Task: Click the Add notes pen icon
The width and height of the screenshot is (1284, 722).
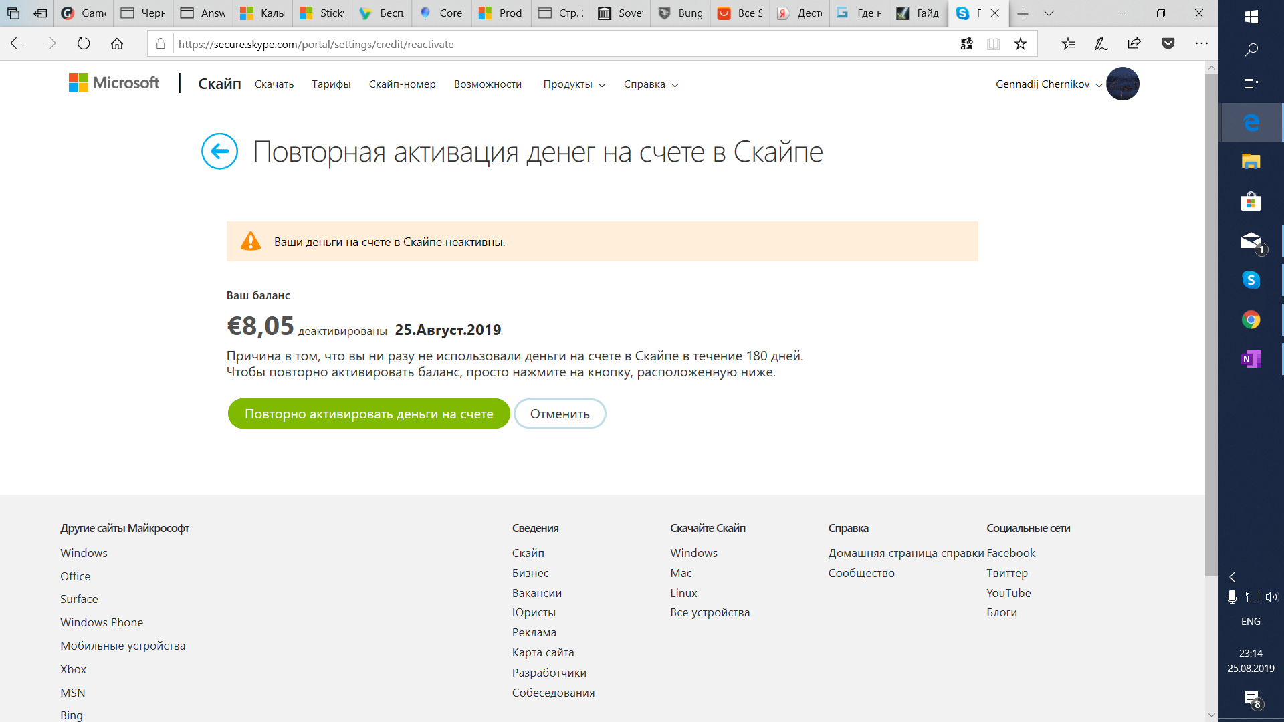Action: 1101,44
